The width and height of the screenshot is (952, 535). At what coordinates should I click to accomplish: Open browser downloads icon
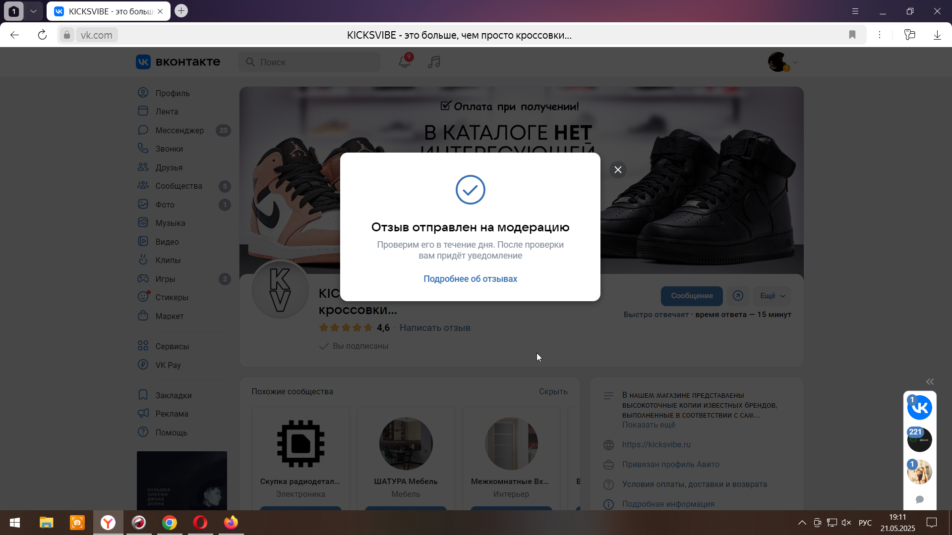tap(937, 35)
